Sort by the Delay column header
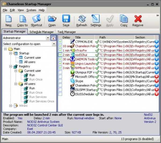 (x=66, y=37)
